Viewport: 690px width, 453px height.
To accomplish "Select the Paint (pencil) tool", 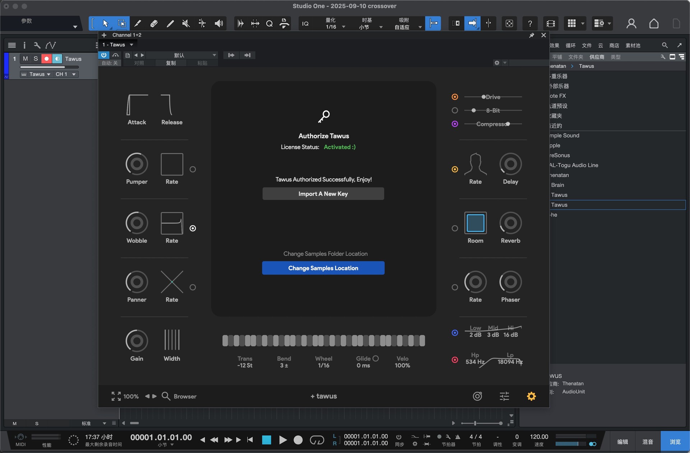I will point(170,23).
